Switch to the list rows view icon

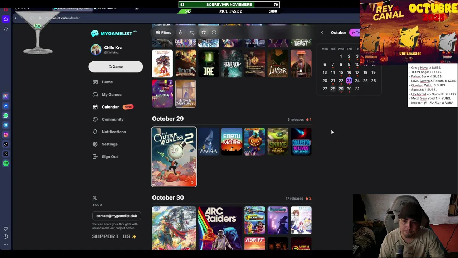[214, 33]
